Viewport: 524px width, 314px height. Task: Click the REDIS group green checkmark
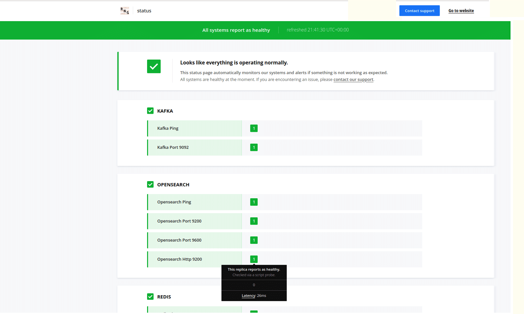coord(150,297)
